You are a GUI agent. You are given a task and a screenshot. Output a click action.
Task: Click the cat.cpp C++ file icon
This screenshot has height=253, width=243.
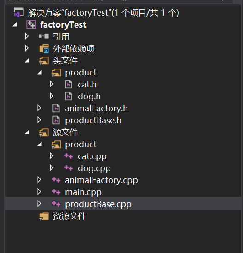(69, 156)
